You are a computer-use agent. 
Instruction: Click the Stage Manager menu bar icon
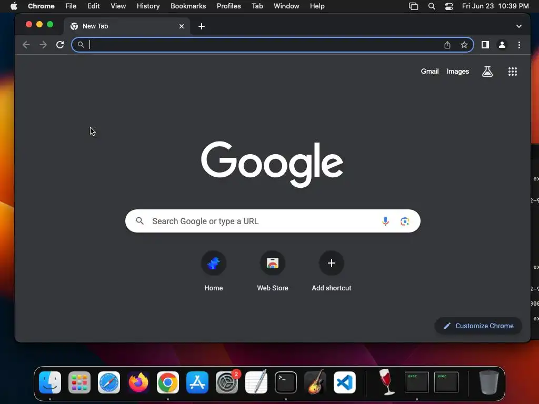[414, 6]
